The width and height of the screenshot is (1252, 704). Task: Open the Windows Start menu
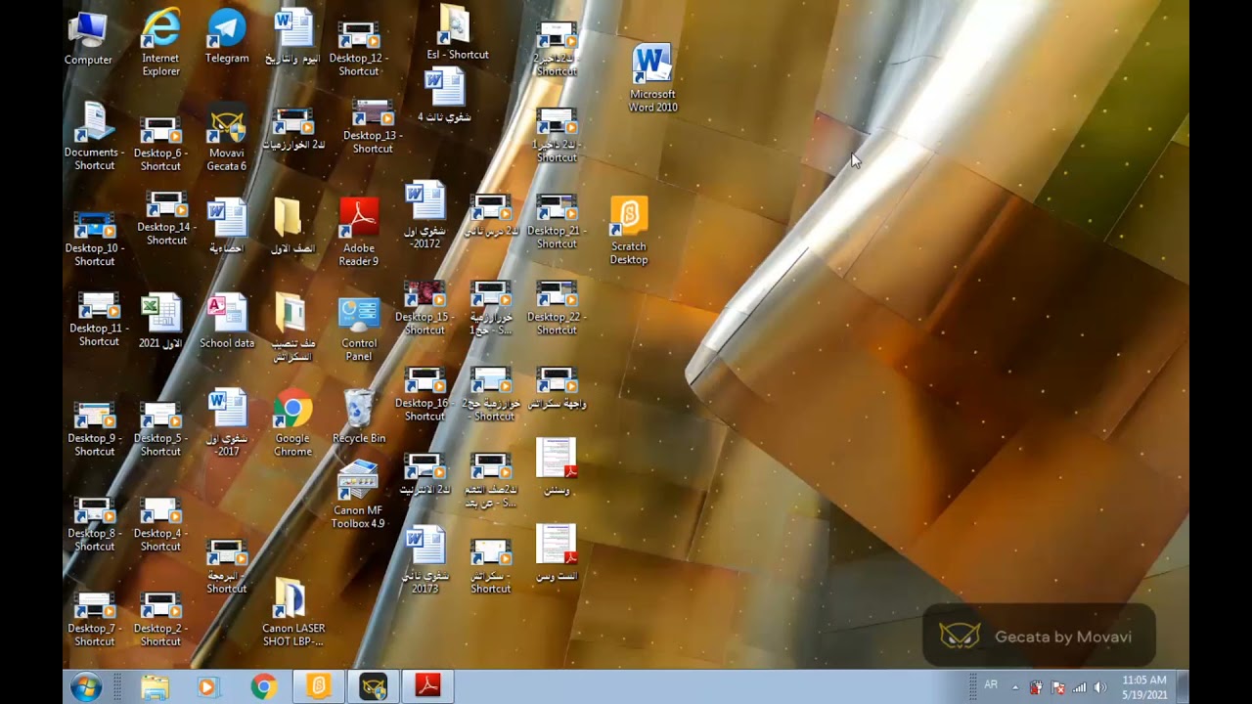86,686
